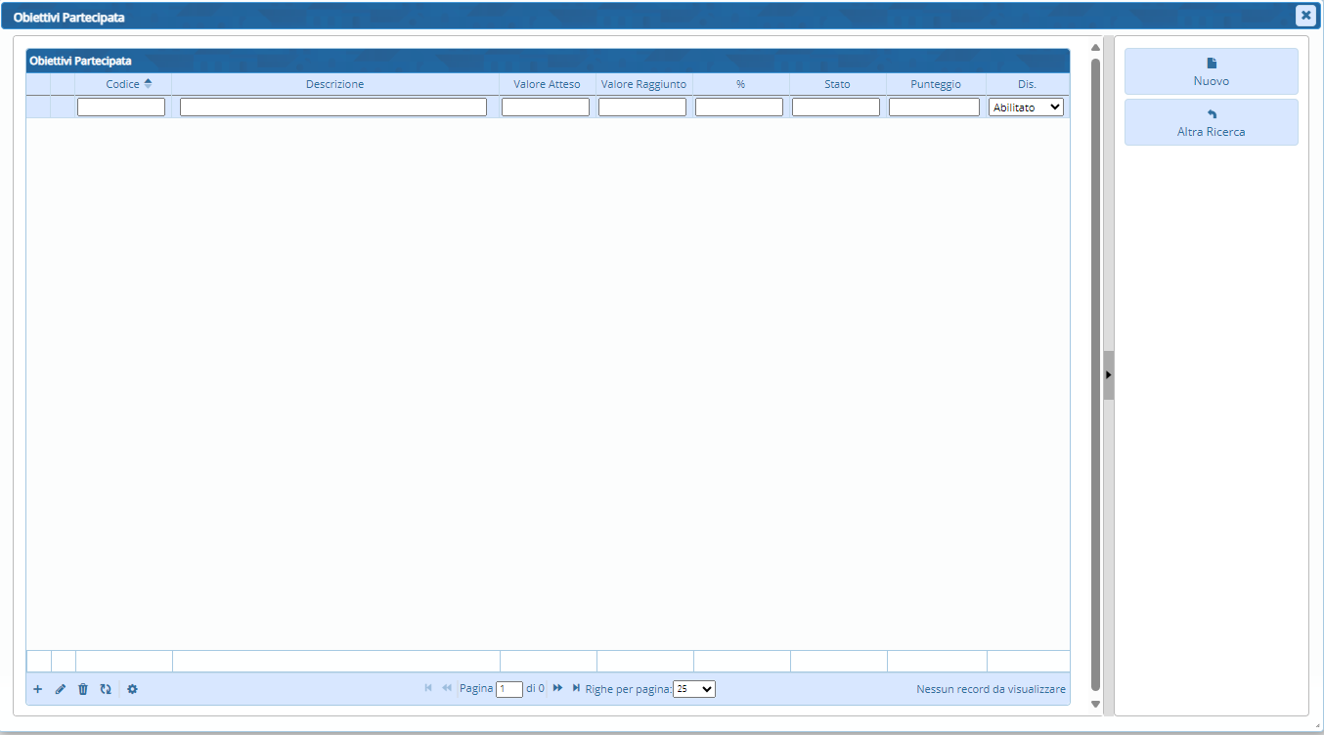Go to the first page icon
This screenshot has width=1324, height=735.
(428, 688)
